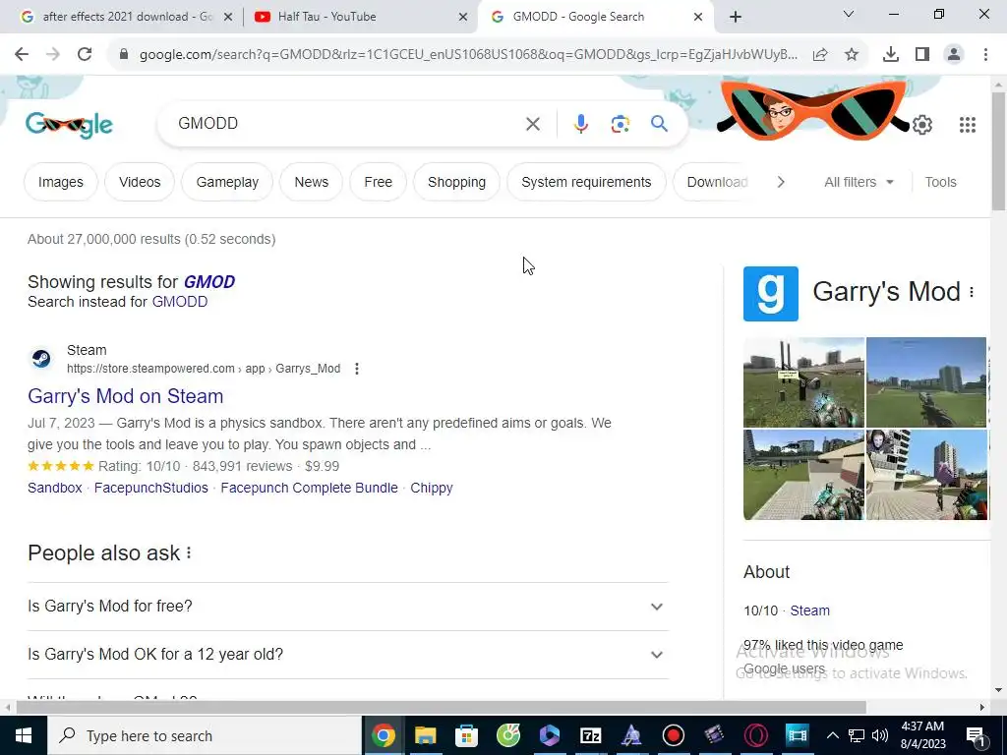Select the Free filter chip
1007x755 pixels.
tap(379, 182)
